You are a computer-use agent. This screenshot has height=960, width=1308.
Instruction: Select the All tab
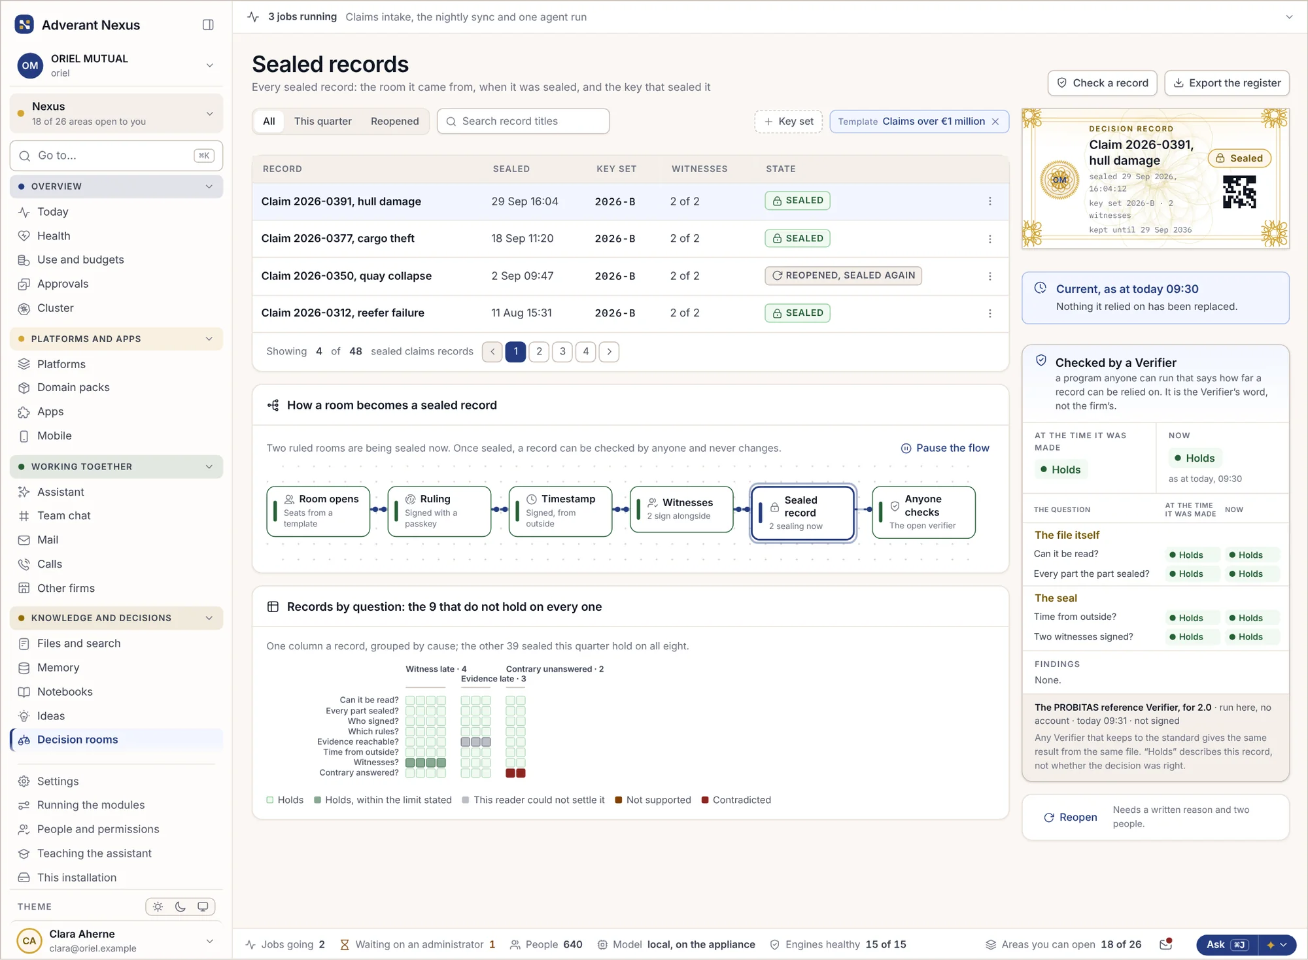(x=269, y=122)
